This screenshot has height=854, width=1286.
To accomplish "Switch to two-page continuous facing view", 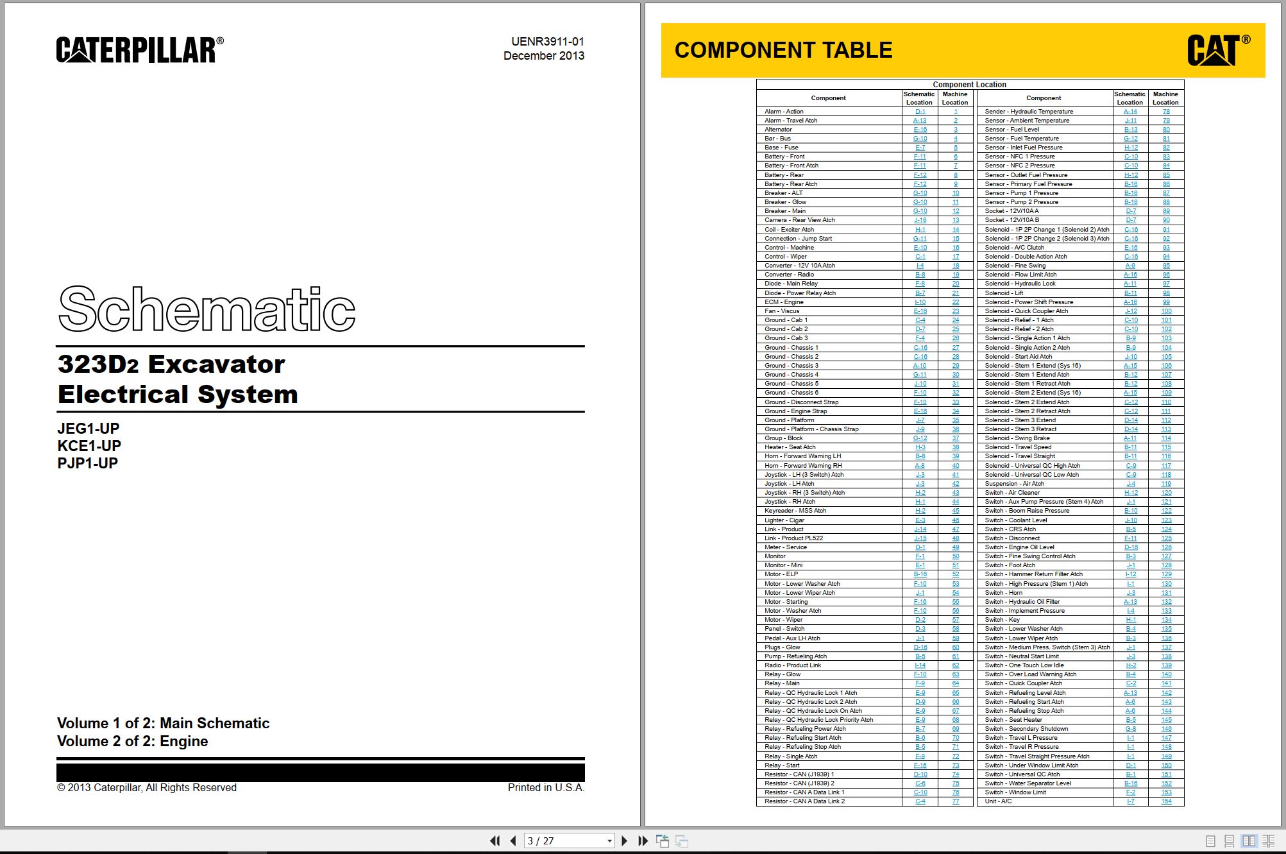I will (x=1268, y=841).
